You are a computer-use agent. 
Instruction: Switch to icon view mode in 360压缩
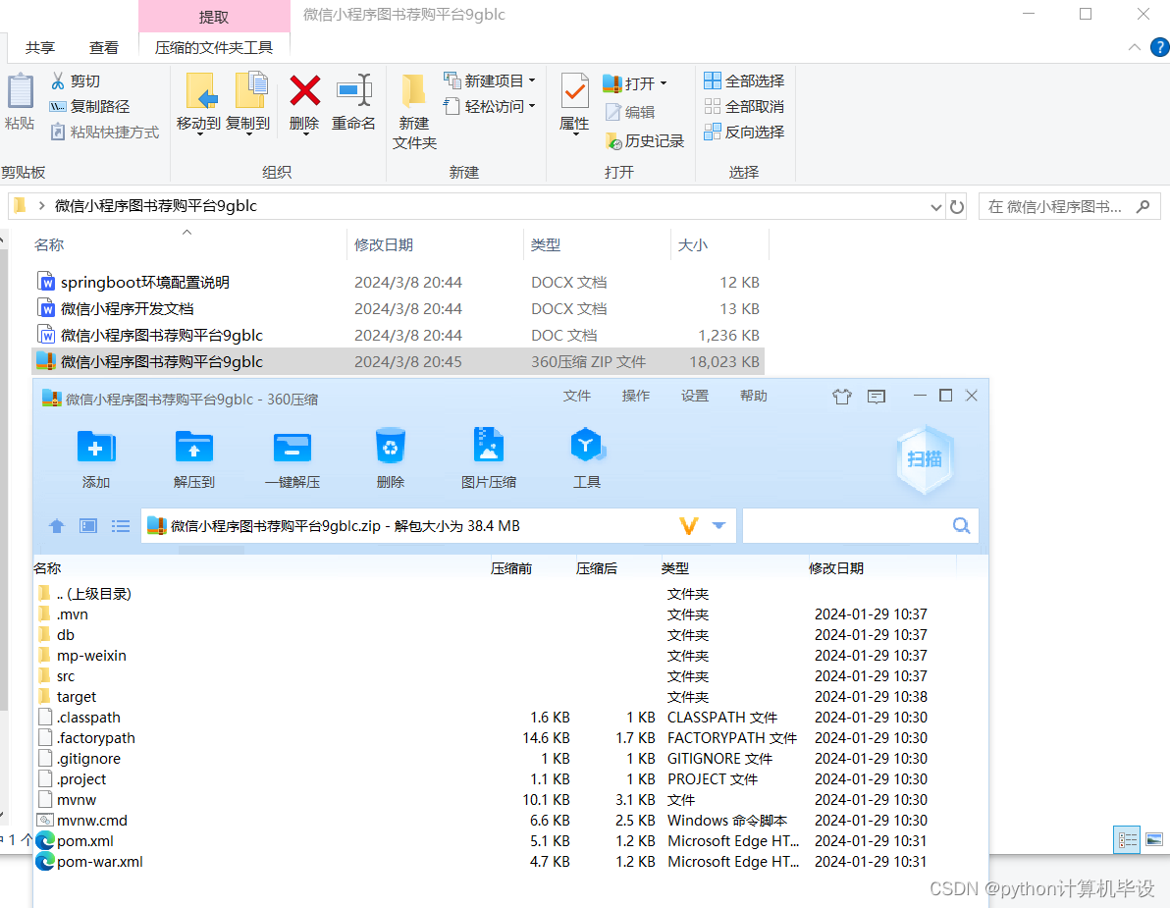pos(88,527)
